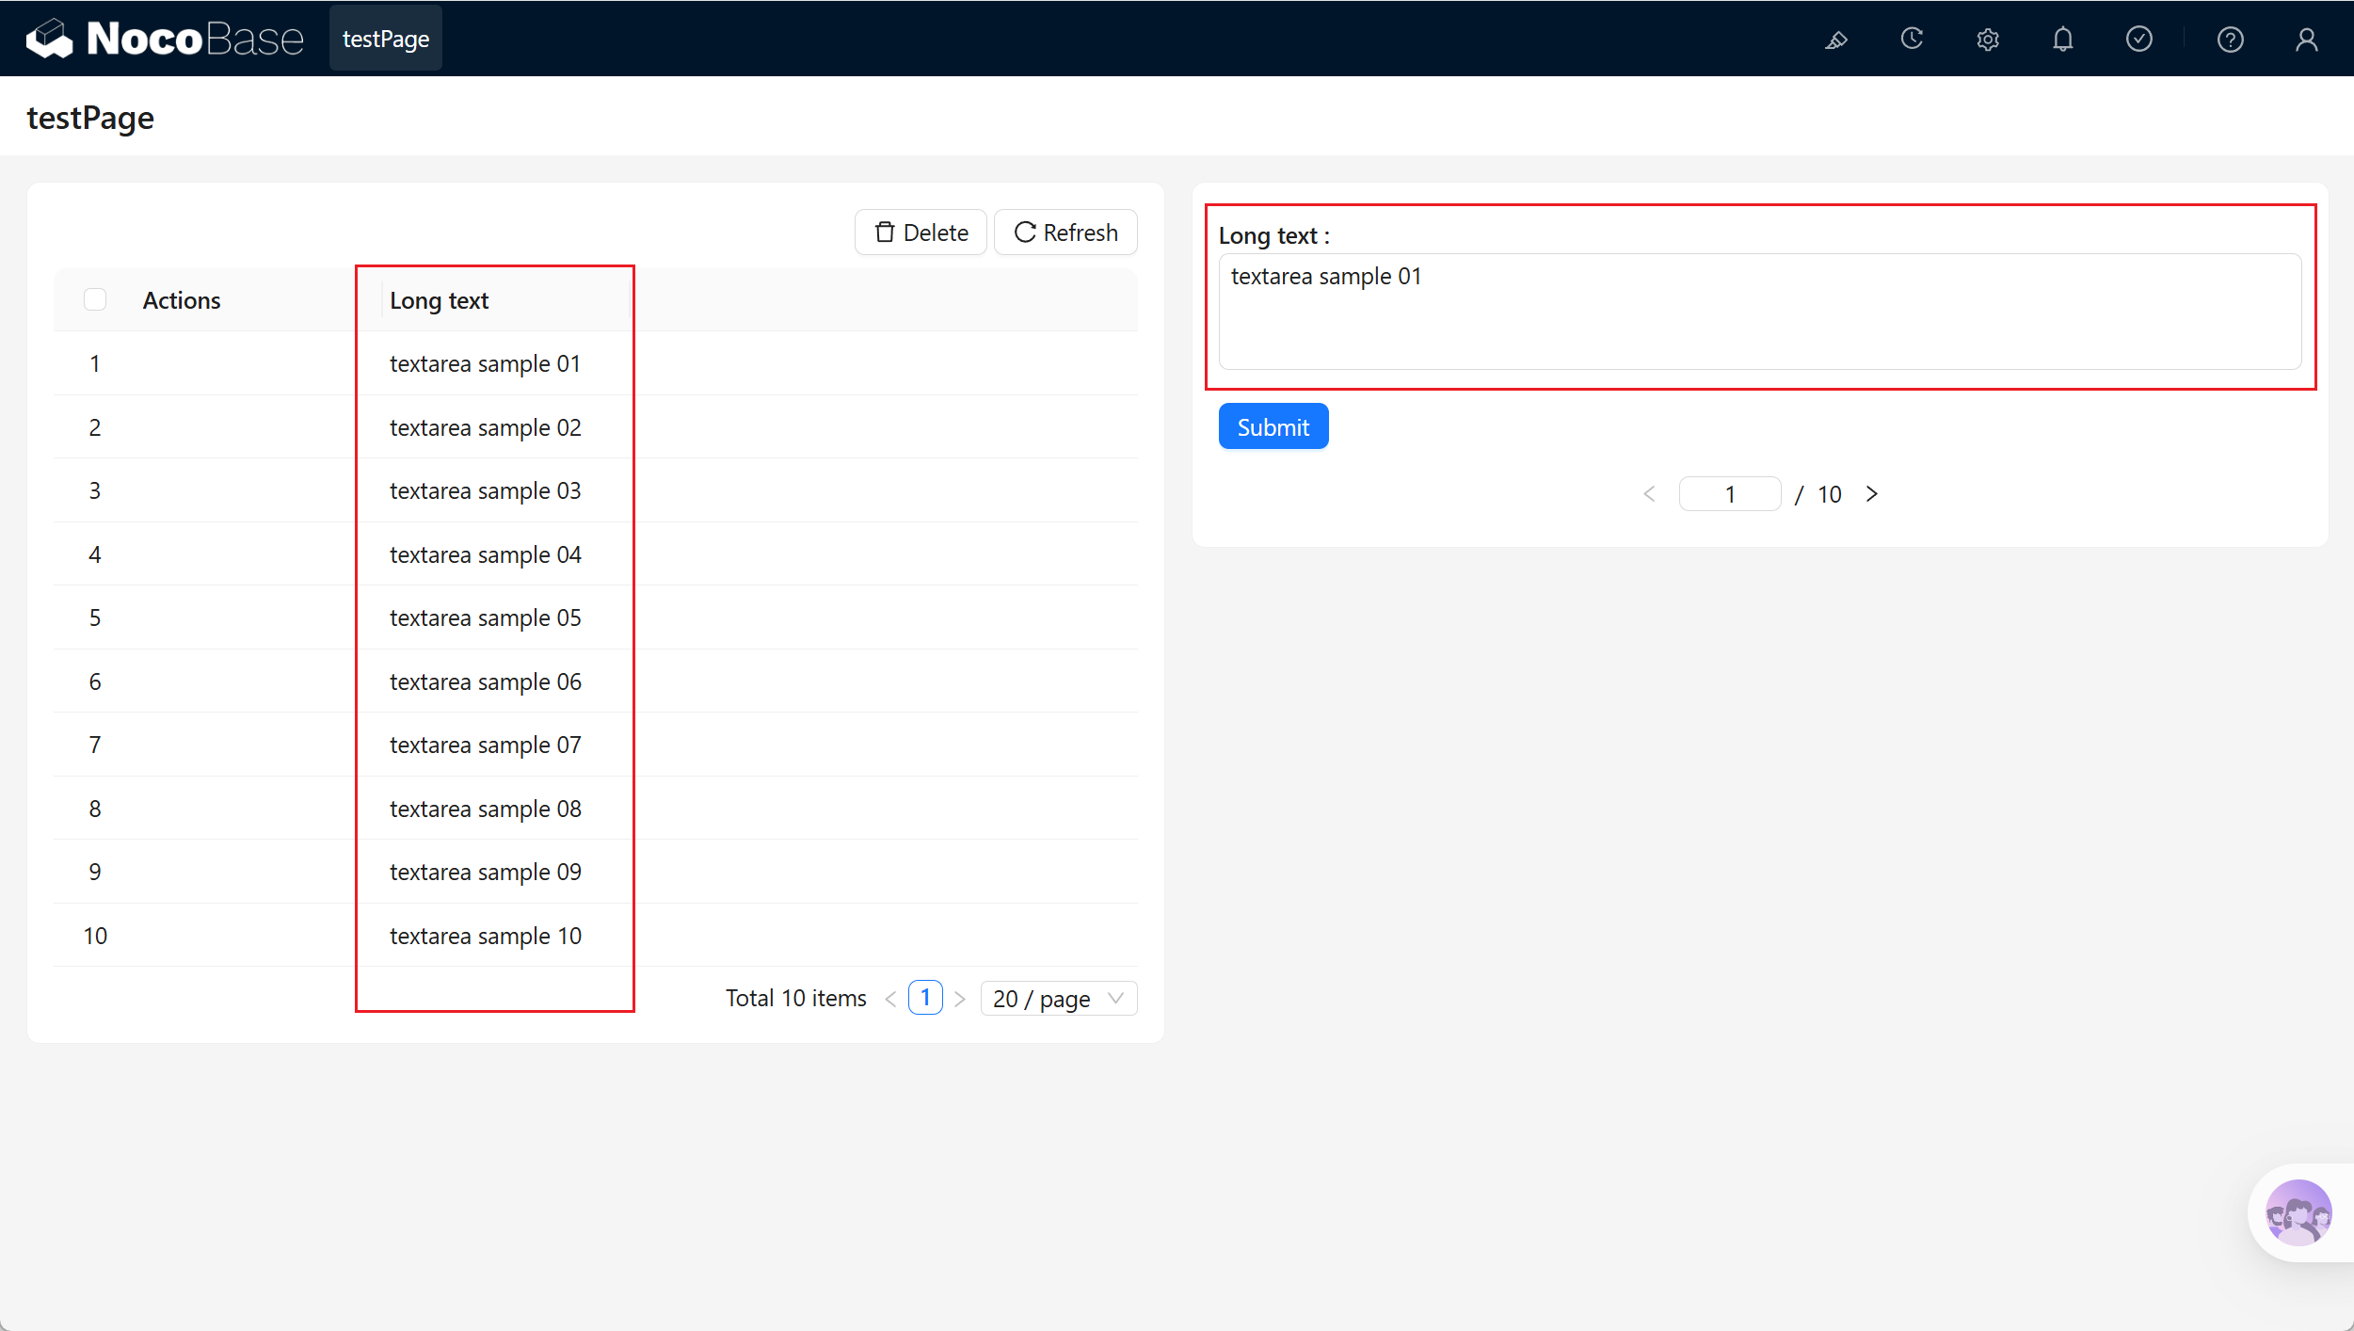Switch to the testPage menu tab
The height and width of the screenshot is (1331, 2354).
point(386,39)
